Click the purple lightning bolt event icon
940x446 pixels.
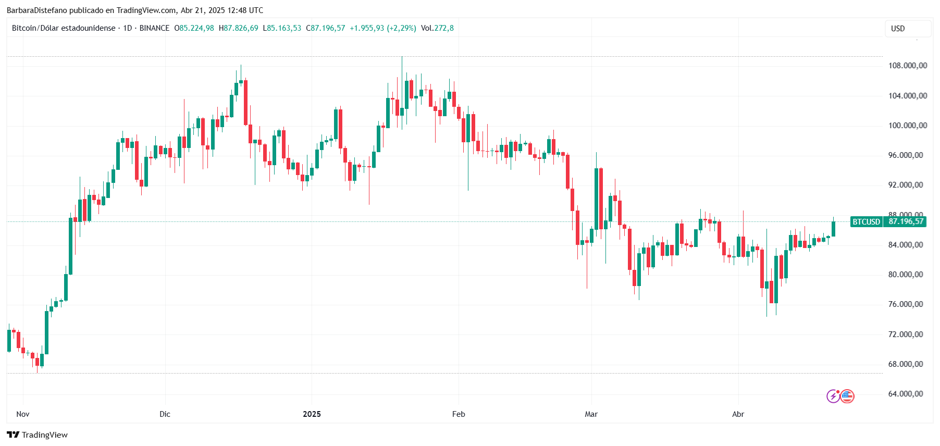point(833,397)
